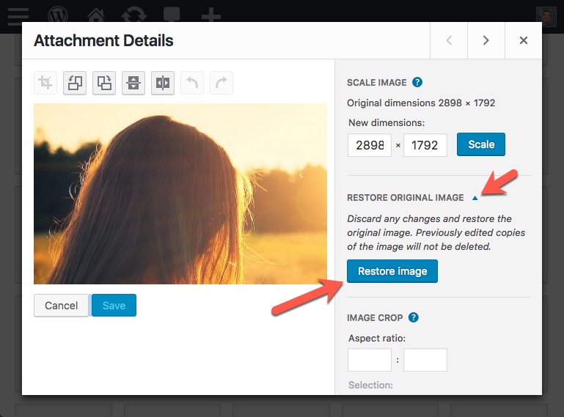Click the 'Attachment Details' title
The image size is (564, 417).
[x=103, y=40]
